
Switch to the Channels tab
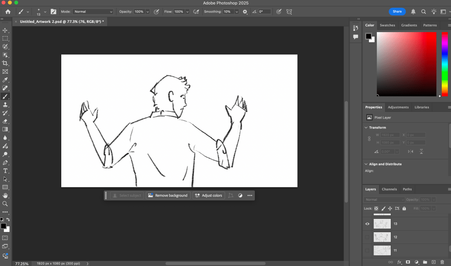[x=389, y=189]
